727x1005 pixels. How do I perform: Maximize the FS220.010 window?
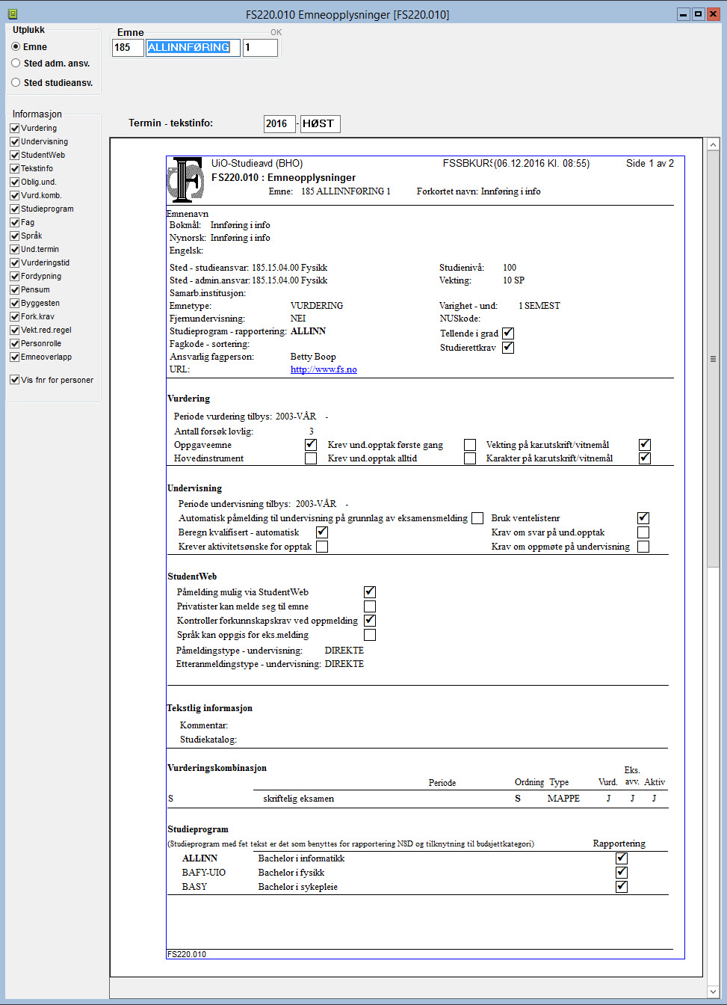(x=698, y=14)
